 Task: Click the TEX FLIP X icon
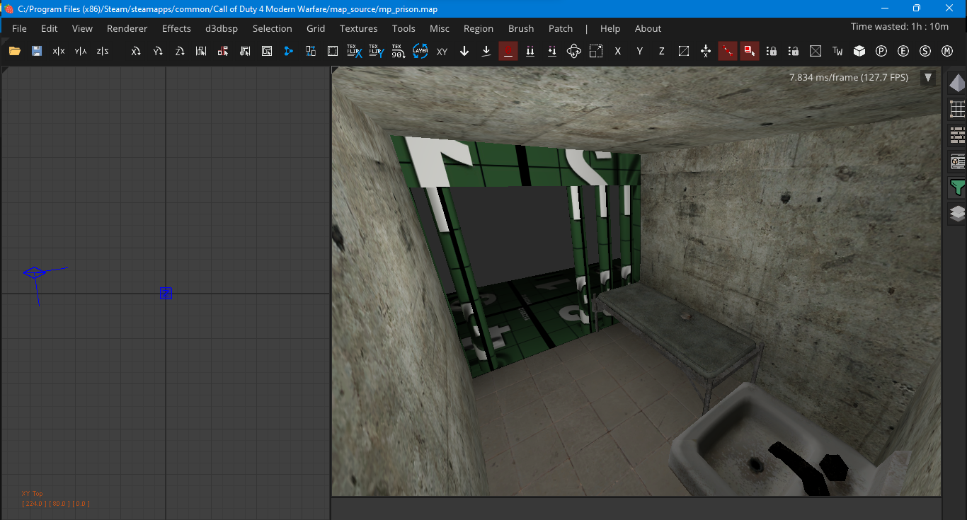354,51
